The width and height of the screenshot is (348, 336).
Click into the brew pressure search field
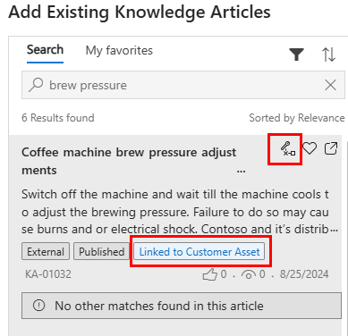tap(183, 85)
